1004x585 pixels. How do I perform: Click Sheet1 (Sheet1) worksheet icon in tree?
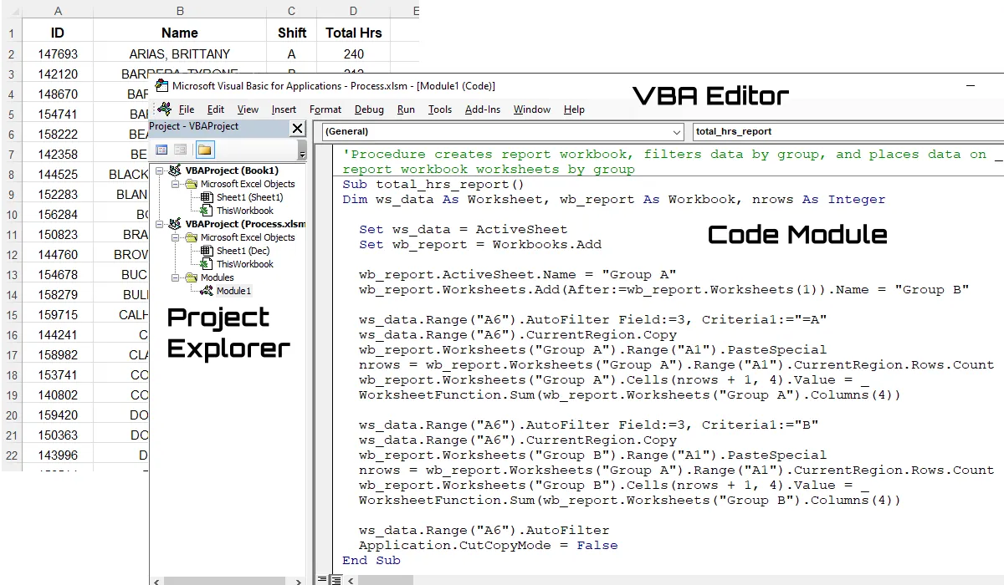(206, 197)
